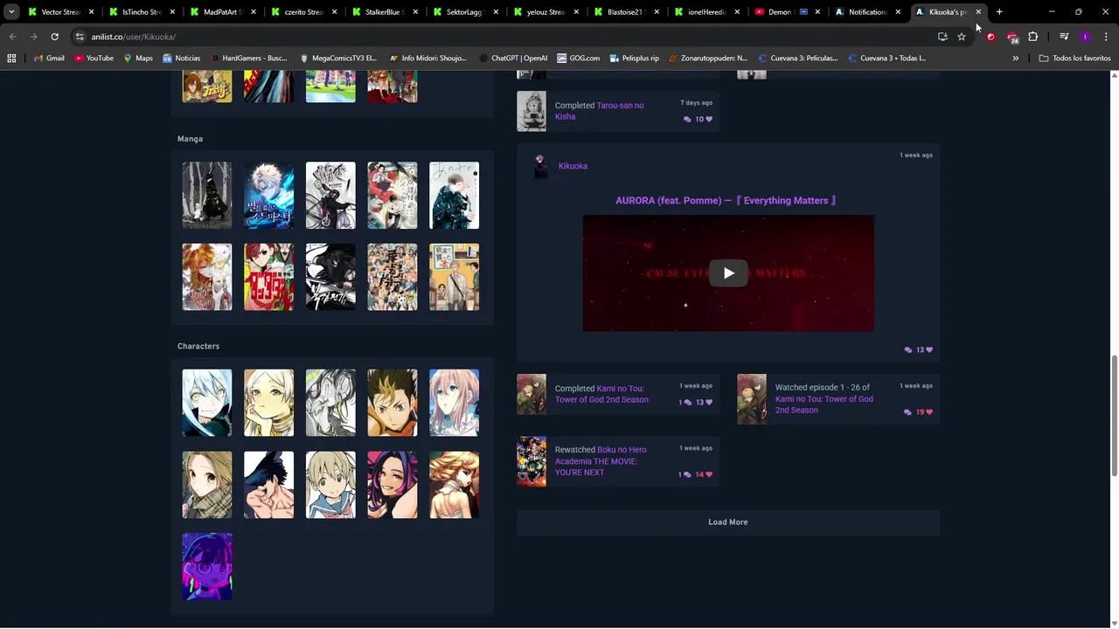View site information icon beside anilist.co URL
Screen dimensions: 1119x629
pos(80,37)
